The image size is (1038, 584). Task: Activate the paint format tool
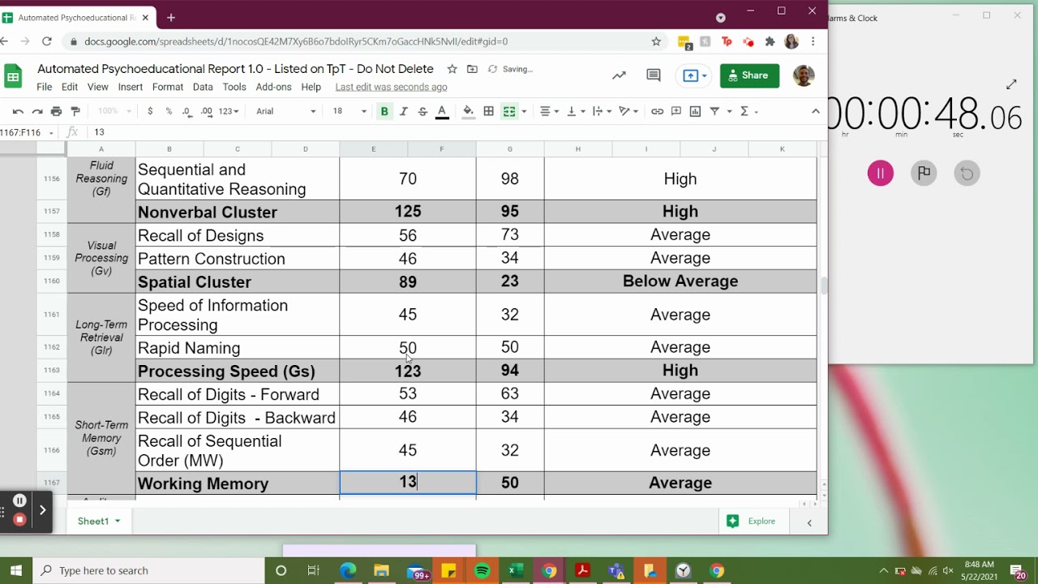click(x=75, y=111)
